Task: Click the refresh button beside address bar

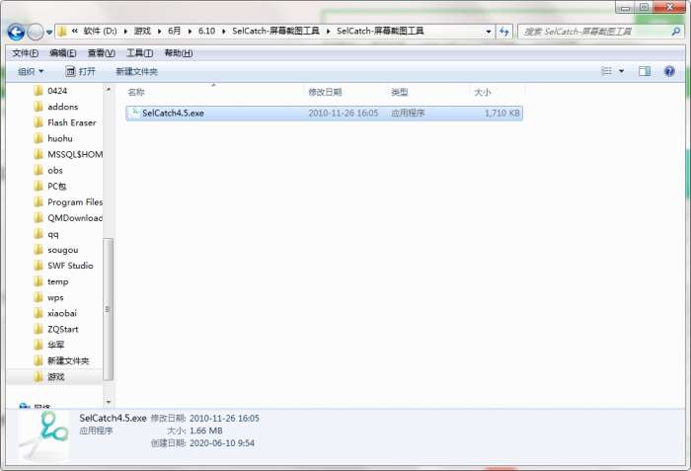Action: coord(504,32)
